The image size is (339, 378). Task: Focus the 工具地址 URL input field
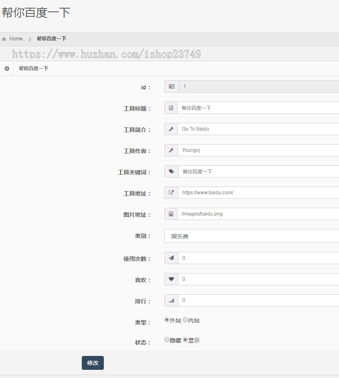point(258,193)
